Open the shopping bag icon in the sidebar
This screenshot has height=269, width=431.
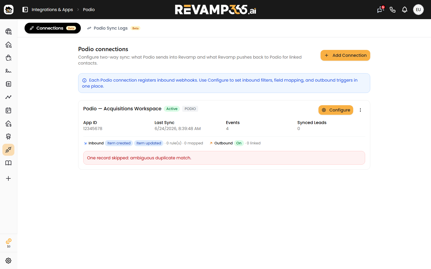pos(8,58)
